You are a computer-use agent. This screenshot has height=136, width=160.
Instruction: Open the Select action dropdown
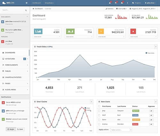point(121,130)
